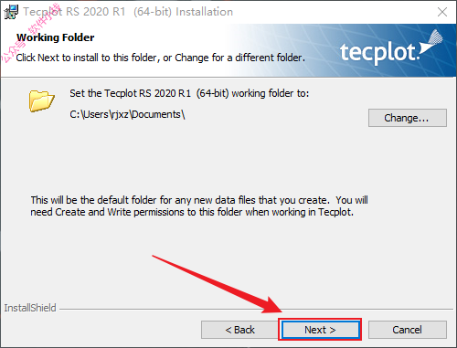
Task: Select the C:\Users\rjxz\Documents\ path text
Action: tap(127, 114)
